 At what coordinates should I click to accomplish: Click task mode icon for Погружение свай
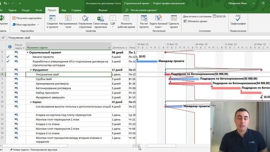[x=16, y=74]
